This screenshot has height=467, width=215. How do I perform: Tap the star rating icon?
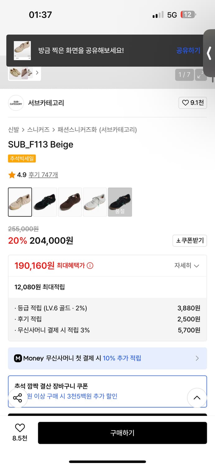click(12, 175)
